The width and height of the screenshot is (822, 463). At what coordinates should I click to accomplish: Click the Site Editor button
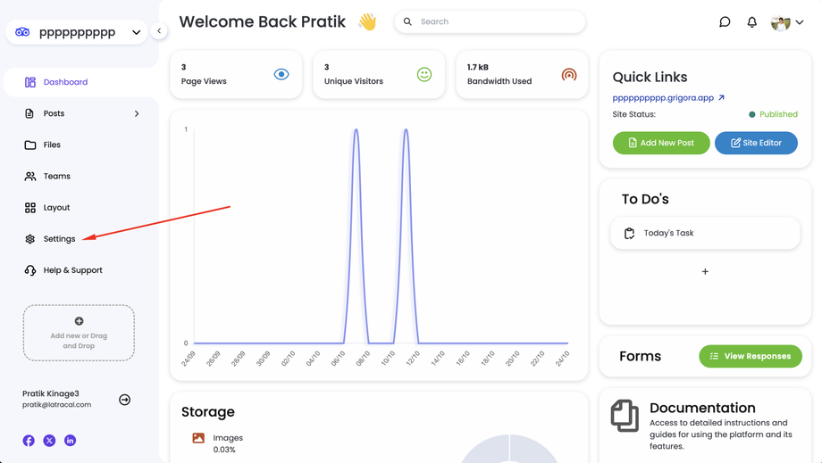(756, 143)
